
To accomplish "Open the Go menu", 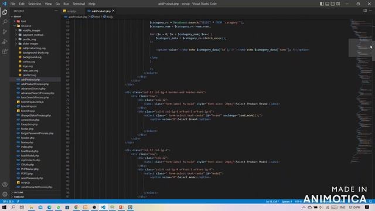I will click(57, 4).
